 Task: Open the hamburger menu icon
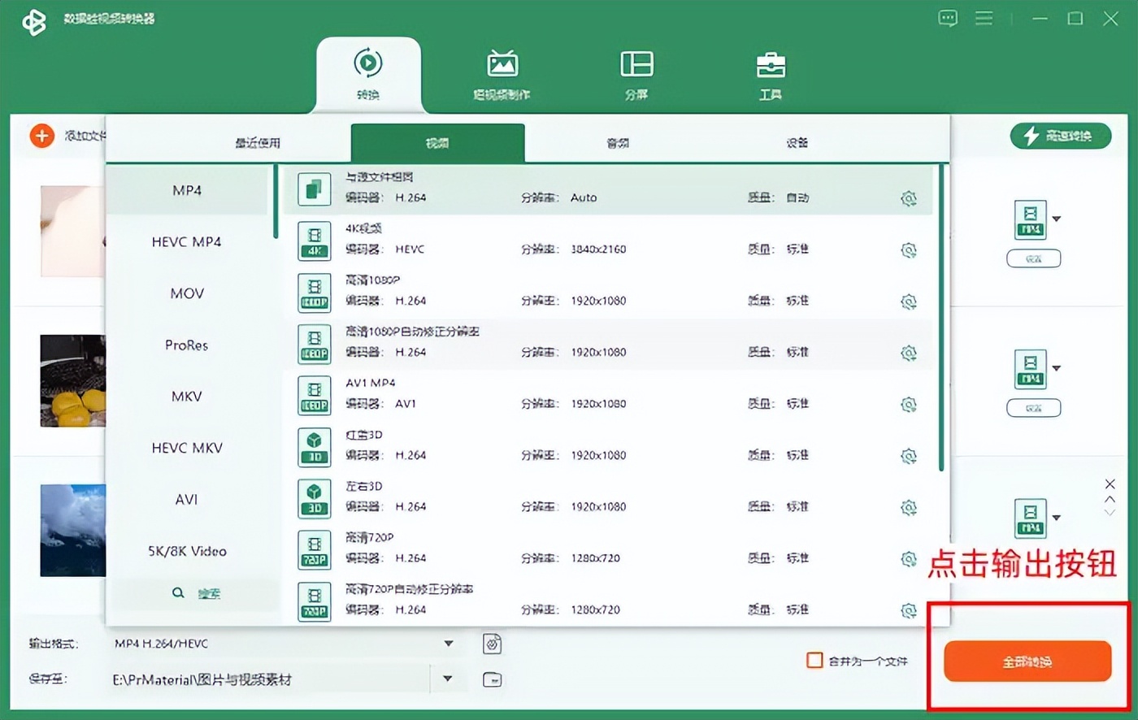pos(984,18)
